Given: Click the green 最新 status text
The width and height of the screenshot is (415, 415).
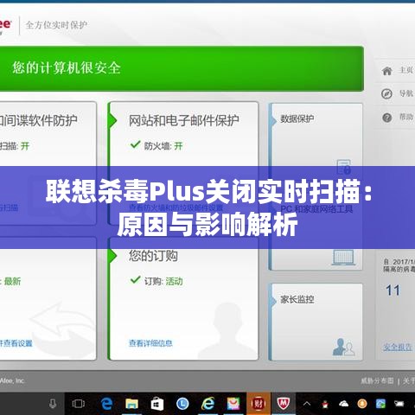Looking at the screenshot, I should [12, 281].
